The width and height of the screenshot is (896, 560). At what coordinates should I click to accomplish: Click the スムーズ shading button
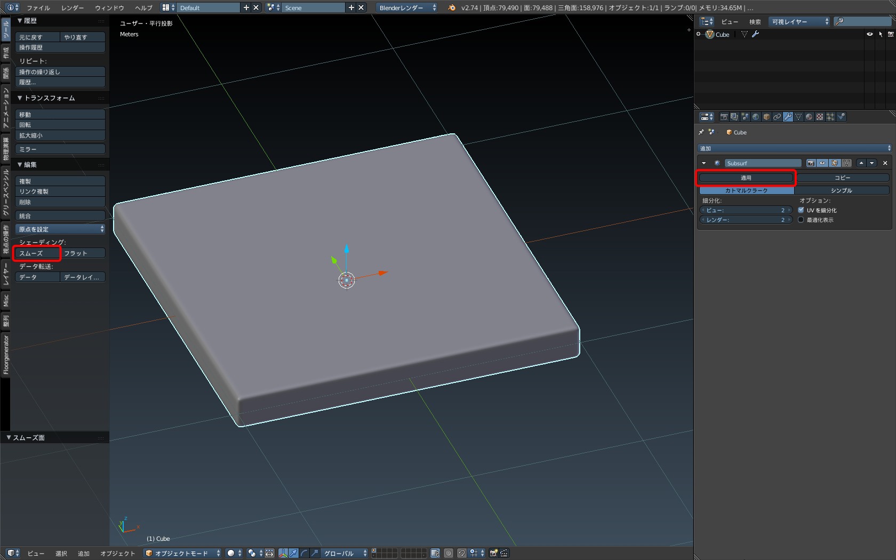click(37, 253)
